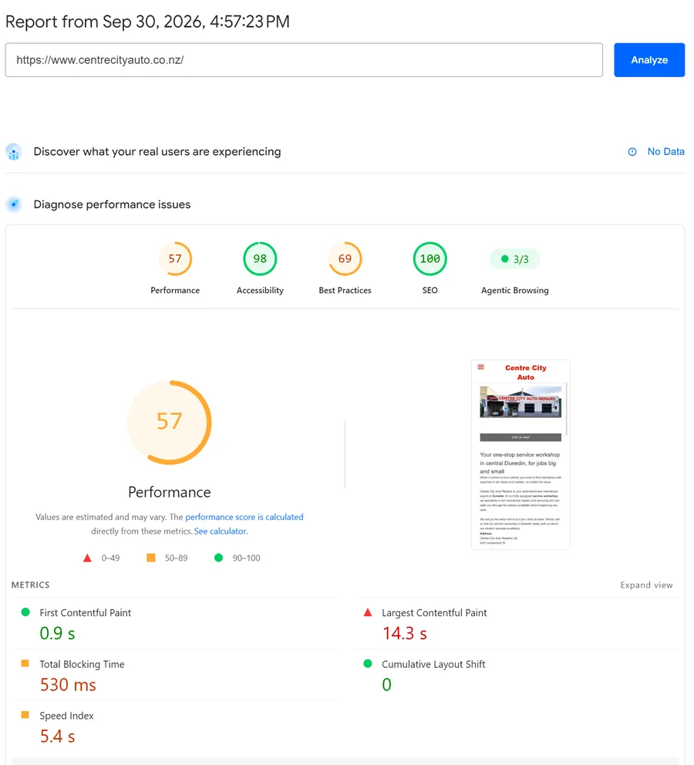The height and width of the screenshot is (765, 694).
Task: Click the First Contentful Paint label
Action: point(86,613)
